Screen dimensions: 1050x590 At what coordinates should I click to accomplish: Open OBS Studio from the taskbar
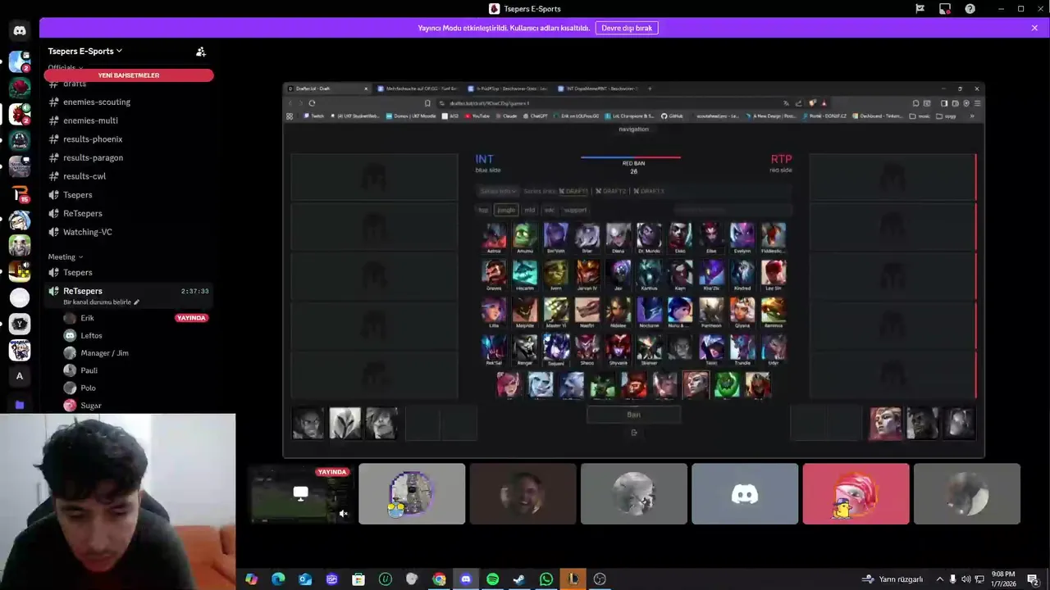pos(600,579)
